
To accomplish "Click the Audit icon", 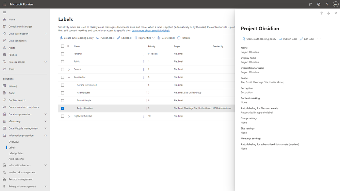I will point(4,93).
